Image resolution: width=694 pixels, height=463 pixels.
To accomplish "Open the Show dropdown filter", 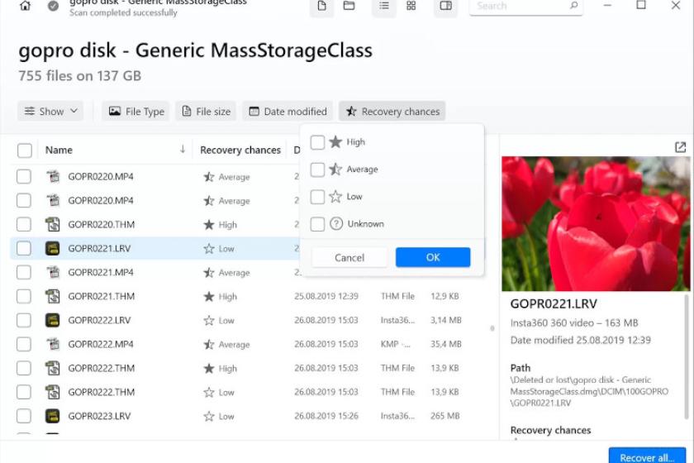I will click(x=50, y=112).
